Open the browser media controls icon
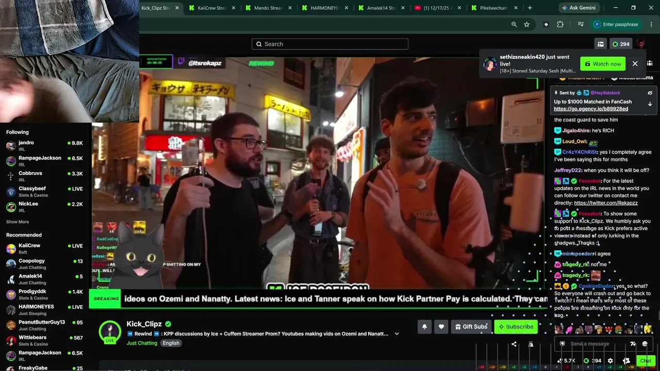The image size is (660, 371). coord(581,24)
